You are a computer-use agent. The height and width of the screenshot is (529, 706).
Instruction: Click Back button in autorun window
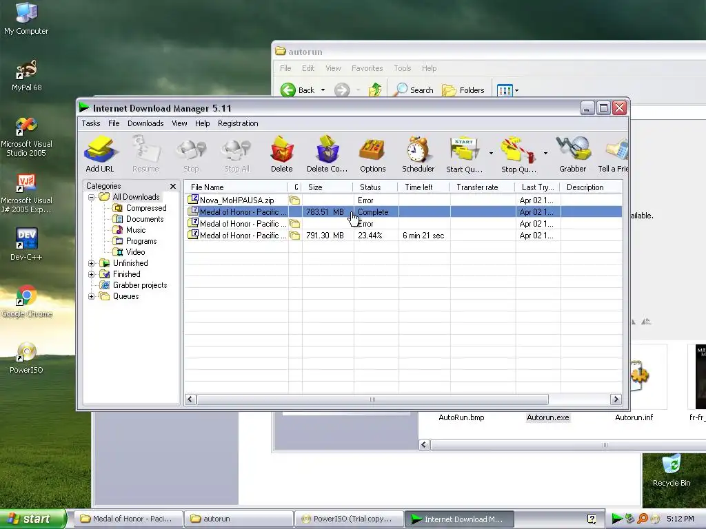298,90
